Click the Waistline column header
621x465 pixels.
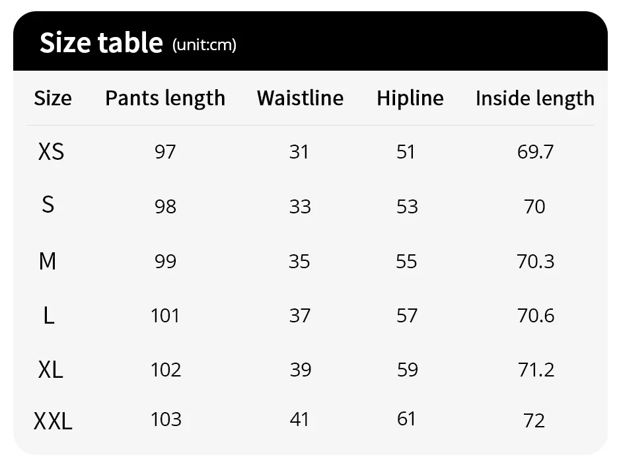click(x=300, y=98)
